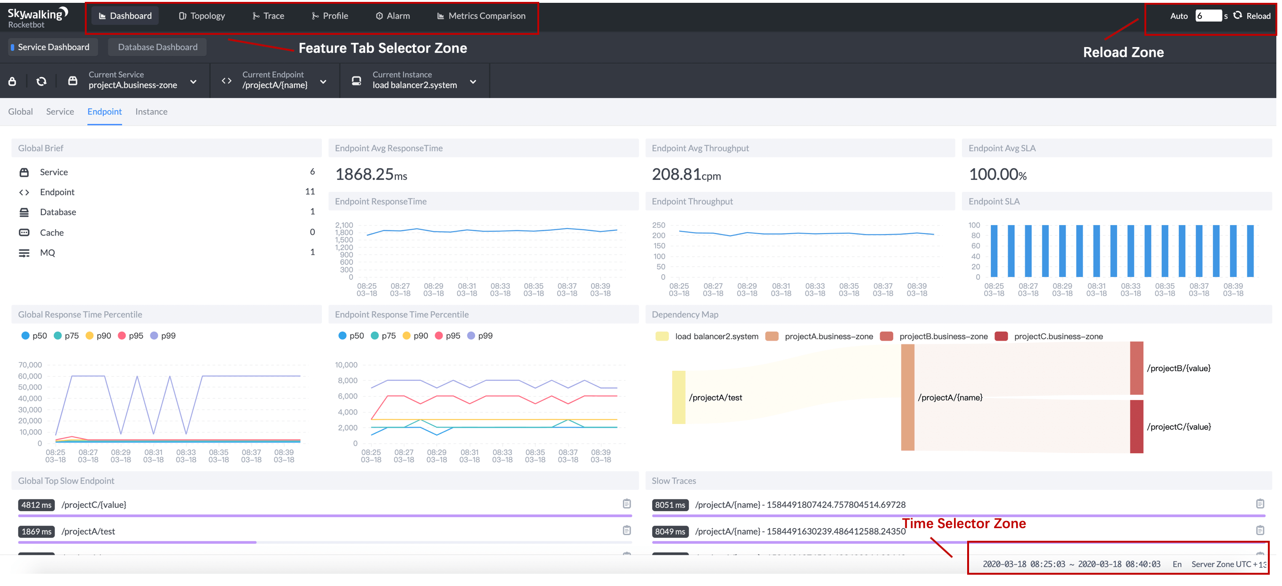
Task: Open the Database Dashboard
Action: click(x=157, y=47)
